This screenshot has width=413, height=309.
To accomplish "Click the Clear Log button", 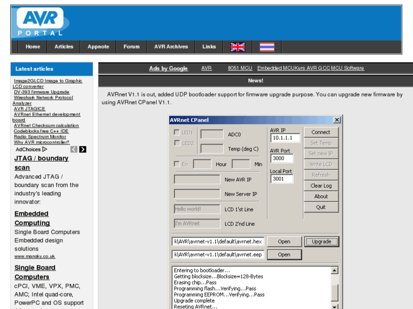I will [321, 185].
